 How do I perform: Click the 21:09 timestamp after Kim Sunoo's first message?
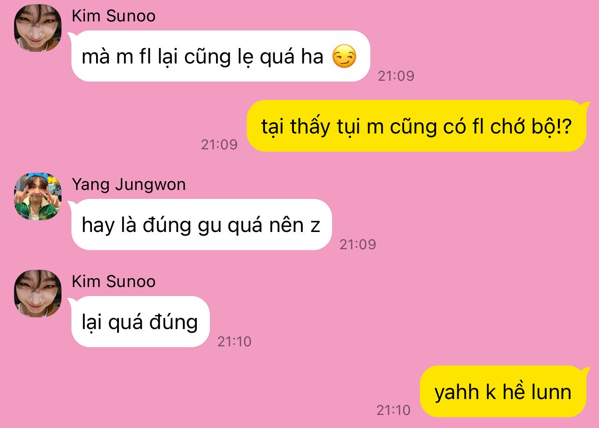(x=396, y=76)
